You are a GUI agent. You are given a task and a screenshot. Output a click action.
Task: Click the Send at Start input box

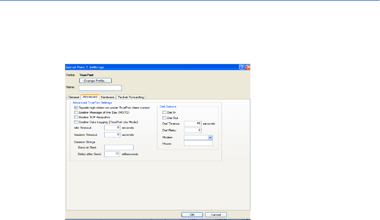tap(119, 147)
